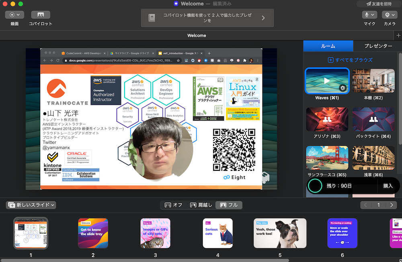Click the browser three-dot menu in slide
Image resolution: width=402 pixels, height=262 pixels.
click(x=258, y=61)
